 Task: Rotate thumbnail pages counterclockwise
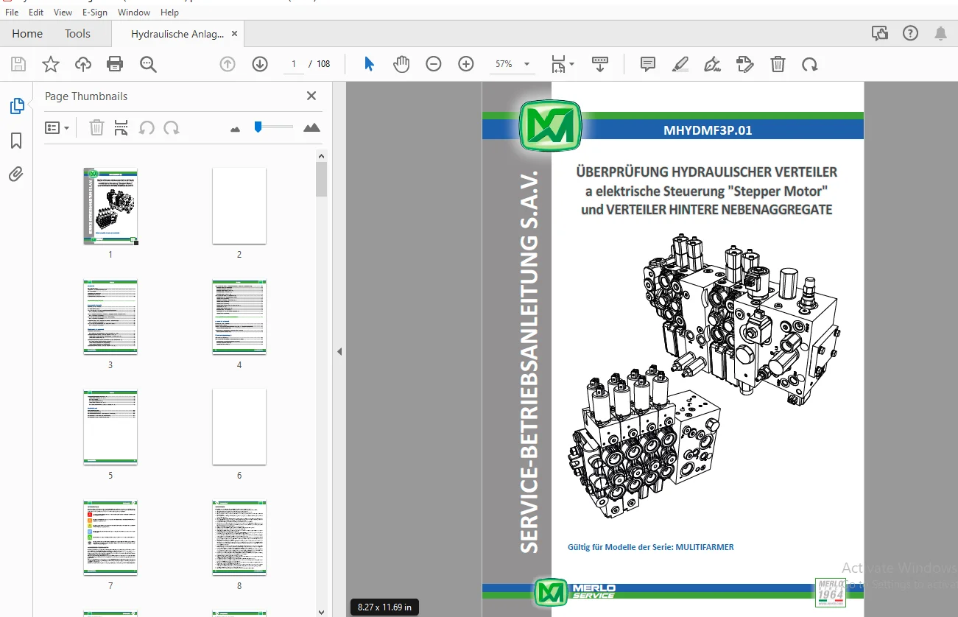click(x=147, y=128)
